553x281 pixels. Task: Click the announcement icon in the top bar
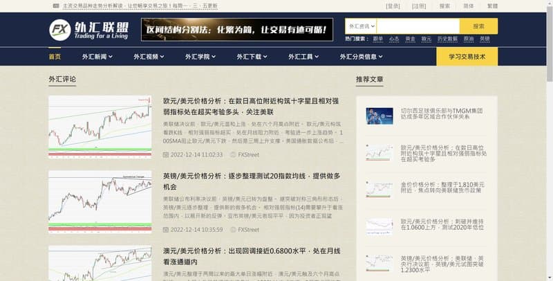(x=56, y=6)
